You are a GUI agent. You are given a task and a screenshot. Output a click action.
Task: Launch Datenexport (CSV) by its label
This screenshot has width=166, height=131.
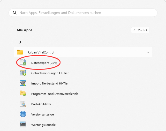tap(44, 63)
